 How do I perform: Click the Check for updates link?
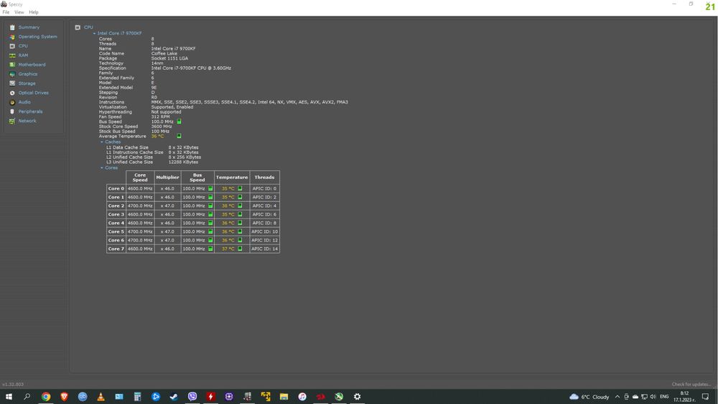click(x=691, y=385)
